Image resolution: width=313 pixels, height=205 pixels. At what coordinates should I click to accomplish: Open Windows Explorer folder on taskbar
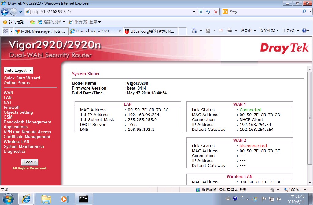click(x=46, y=199)
